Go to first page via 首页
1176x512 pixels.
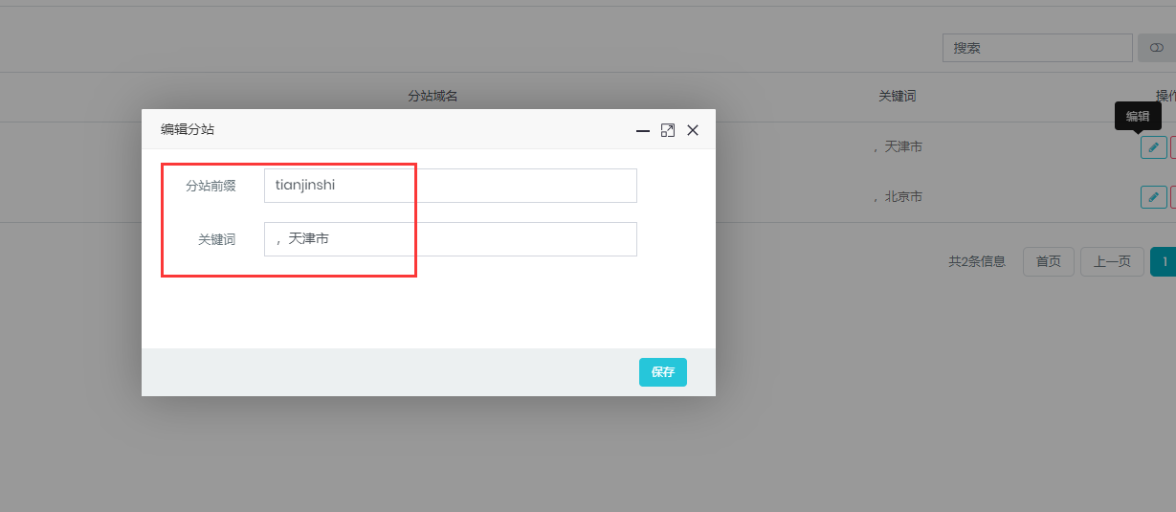coord(1048,261)
